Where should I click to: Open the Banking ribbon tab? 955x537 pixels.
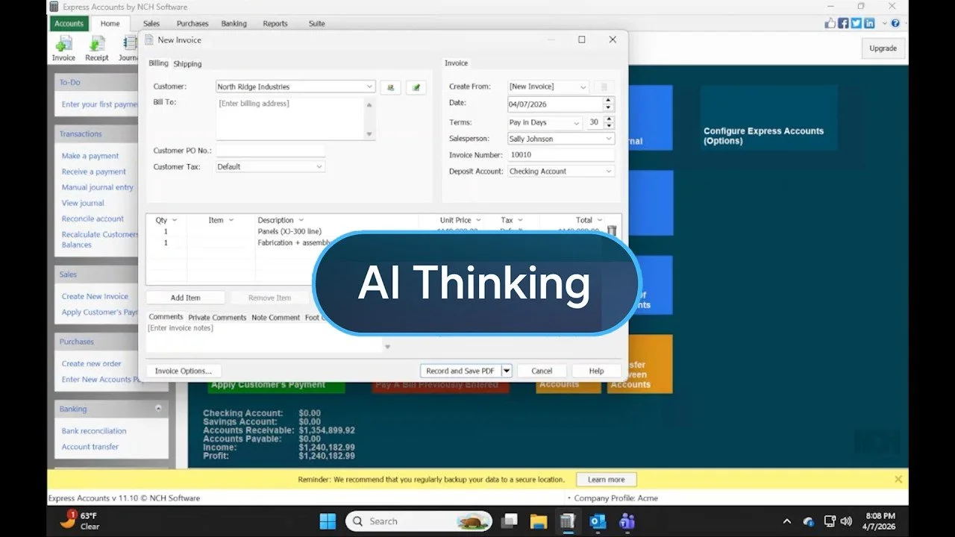click(234, 24)
